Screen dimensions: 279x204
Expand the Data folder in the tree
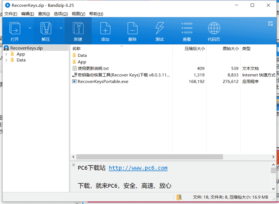click(x=7, y=60)
